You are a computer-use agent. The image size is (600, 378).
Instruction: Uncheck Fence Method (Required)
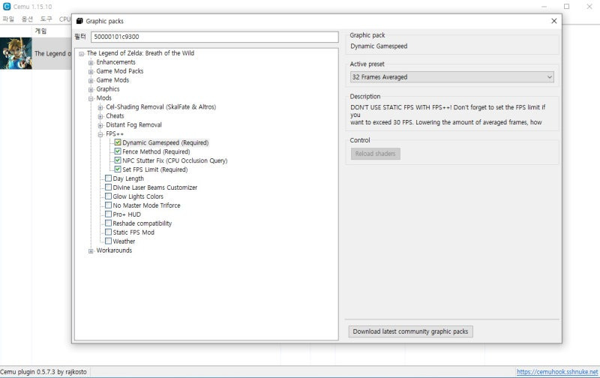118,151
